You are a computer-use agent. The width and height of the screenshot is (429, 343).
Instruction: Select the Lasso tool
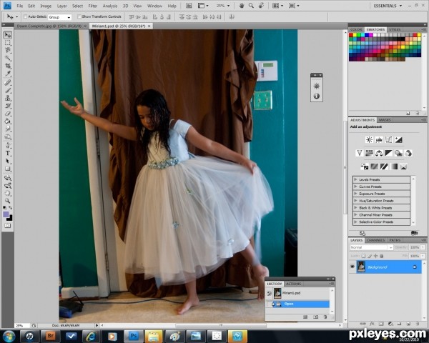(8, 50)
